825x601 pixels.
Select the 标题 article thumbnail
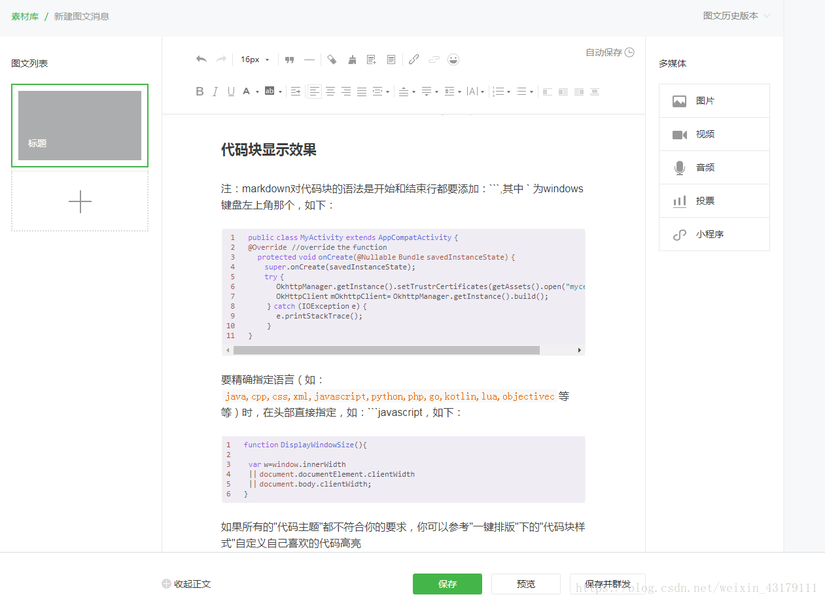coord(80,126)
